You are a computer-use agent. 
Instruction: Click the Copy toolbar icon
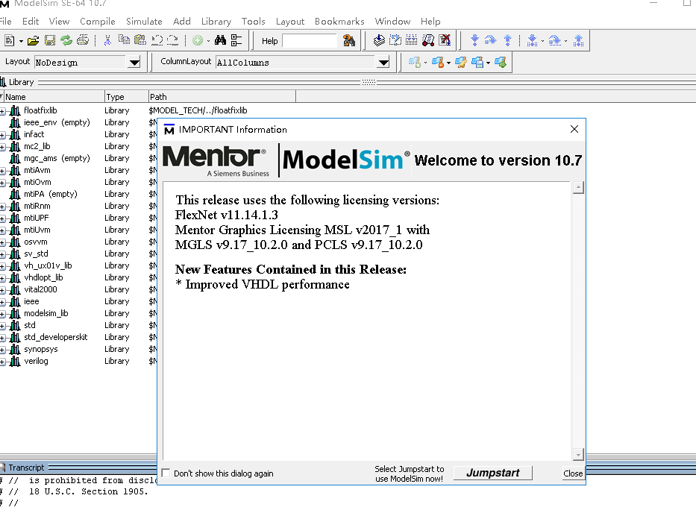click(x=124, y=40)
